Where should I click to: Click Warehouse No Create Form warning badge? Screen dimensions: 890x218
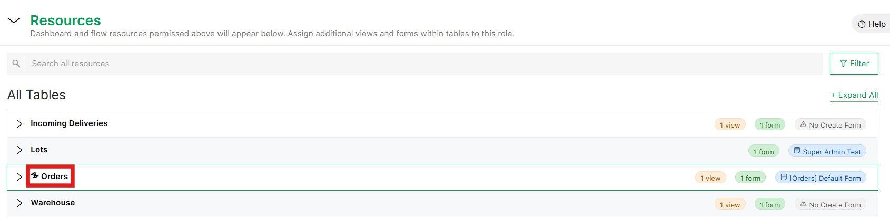click(x=830, y=204)
